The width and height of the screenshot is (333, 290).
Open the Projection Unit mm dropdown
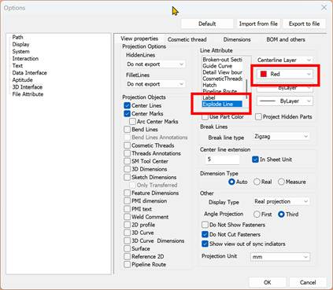tap(280, 257)
